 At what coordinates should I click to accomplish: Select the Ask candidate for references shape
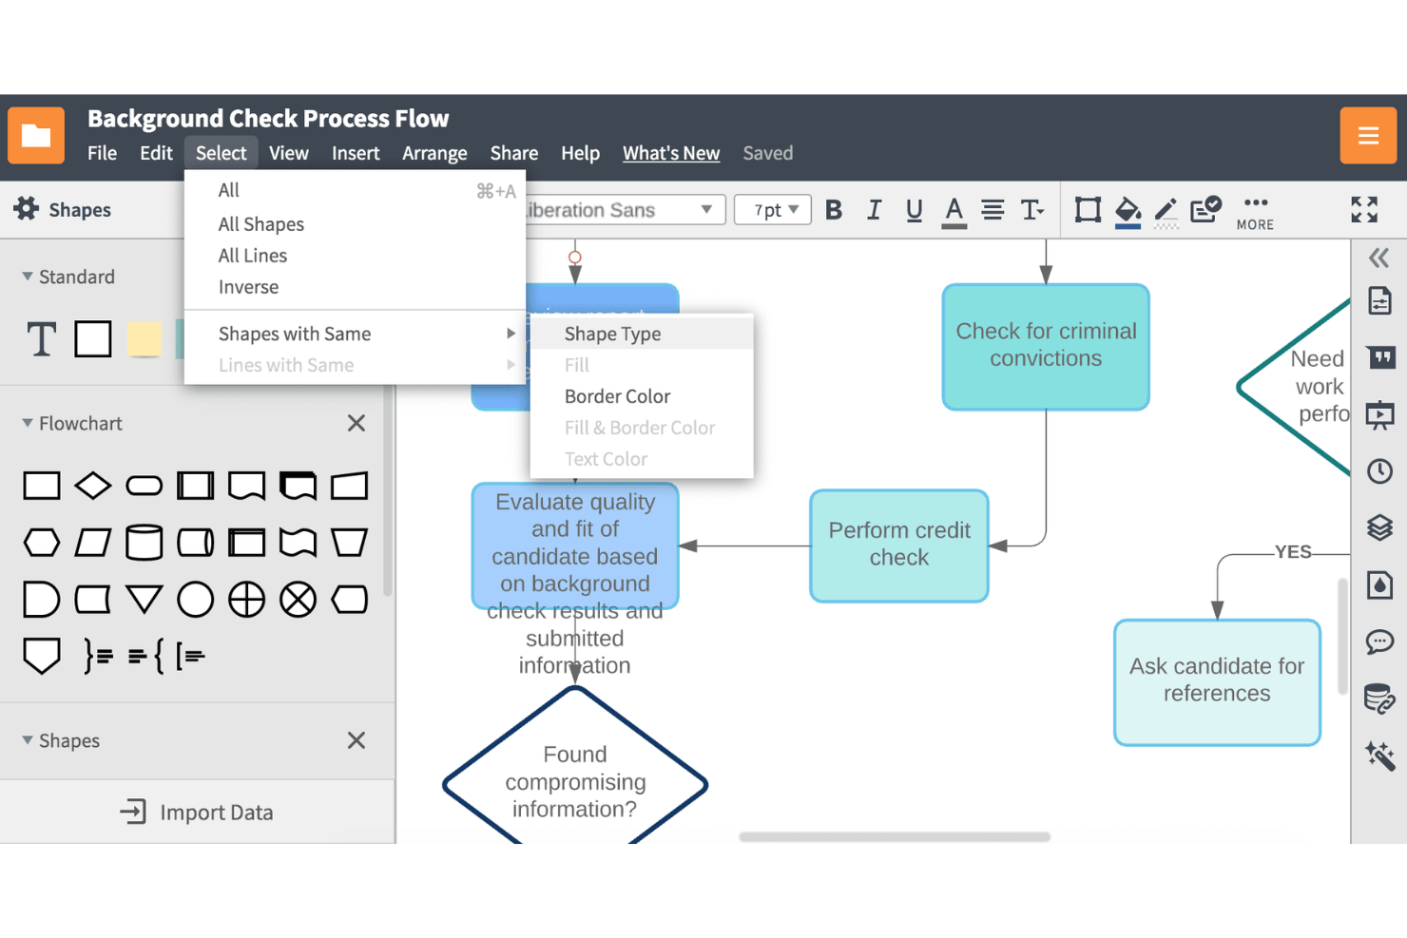(1217, 682)
